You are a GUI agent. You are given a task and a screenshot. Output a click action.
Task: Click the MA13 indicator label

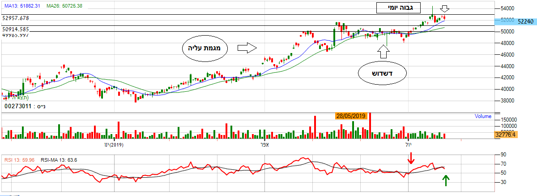(21, 6)
